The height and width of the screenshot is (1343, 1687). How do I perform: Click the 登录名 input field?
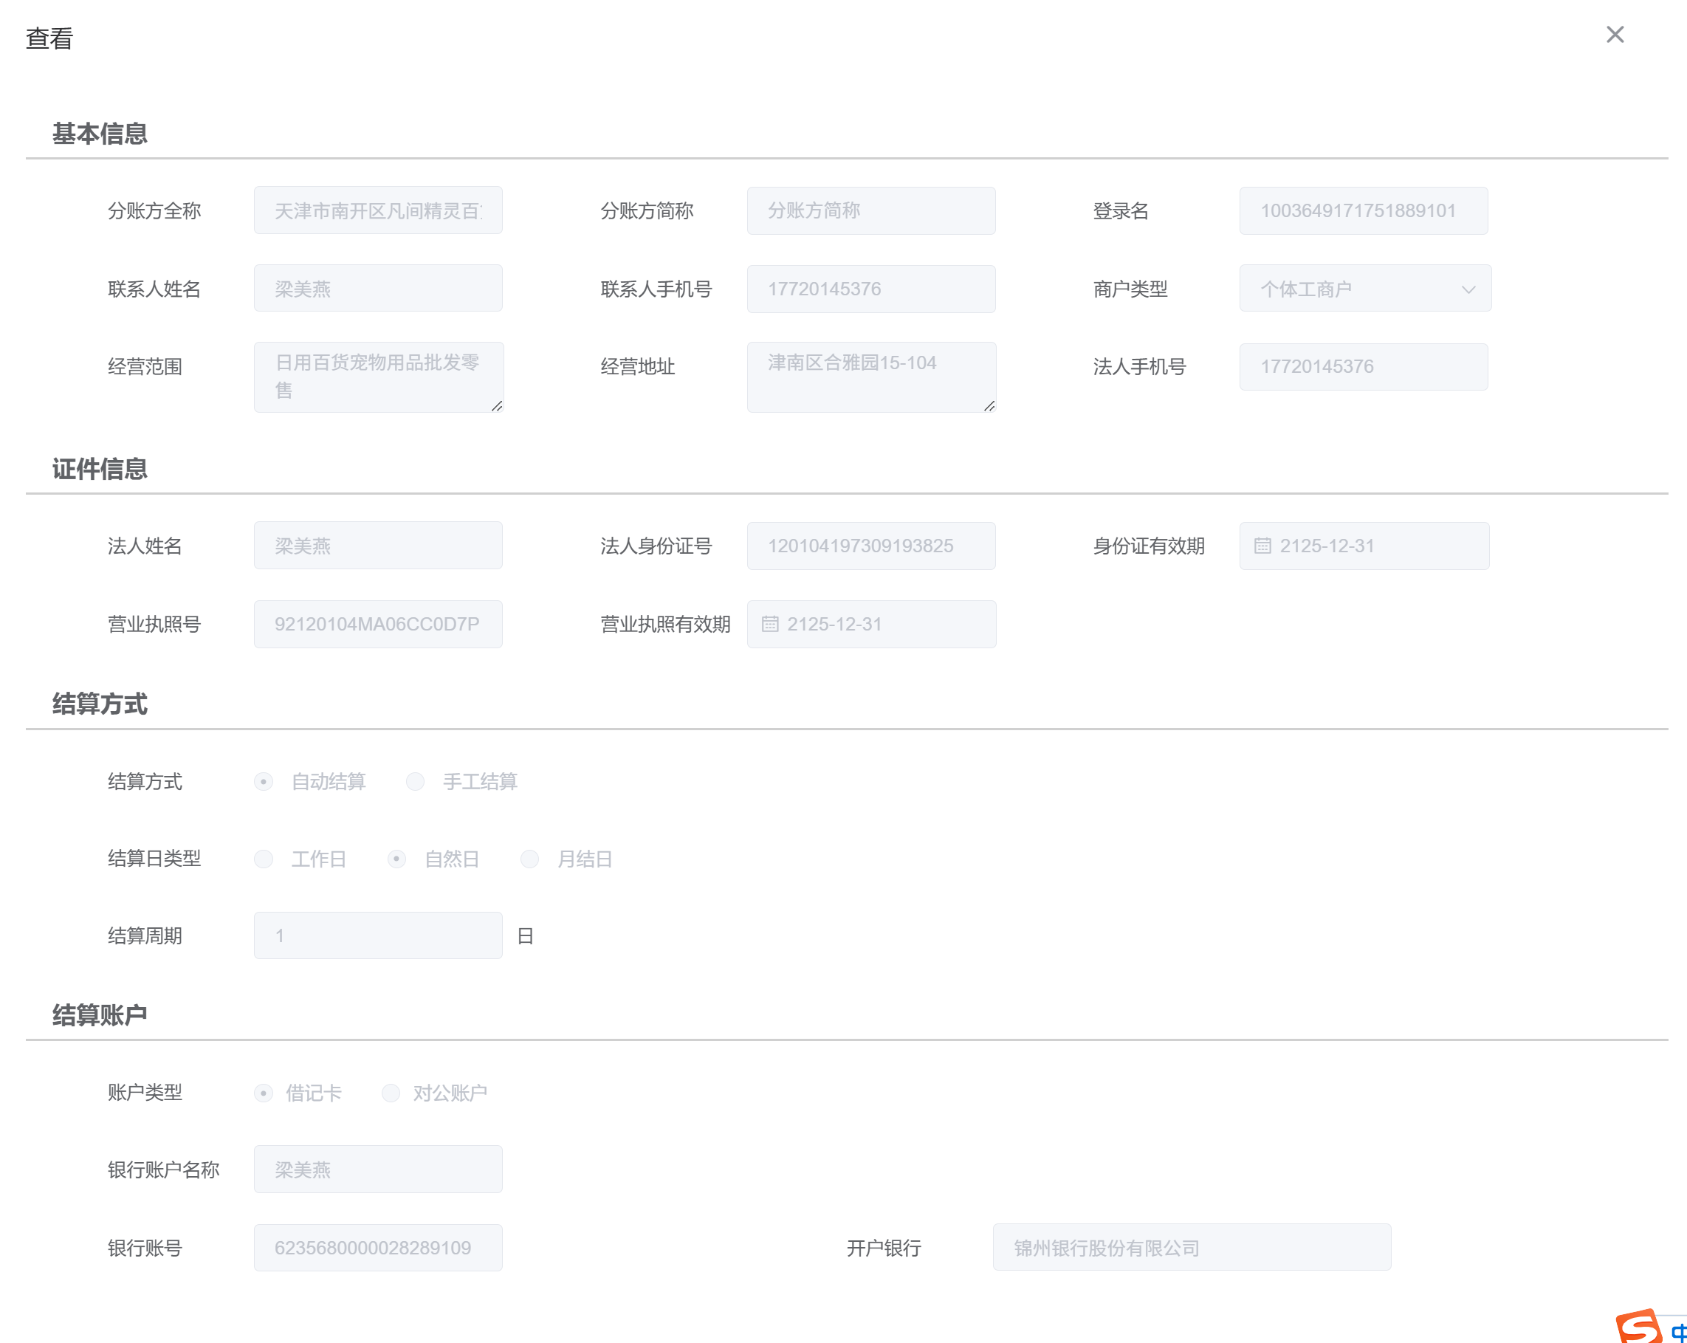[1363, 210]
